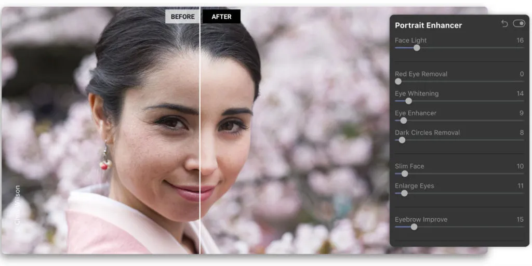Select the Slim Face slider handle

pos(405,174)
